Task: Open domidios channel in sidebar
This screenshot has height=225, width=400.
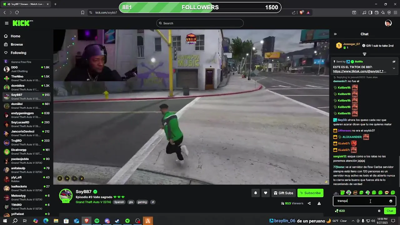Action: pos(27,87)
